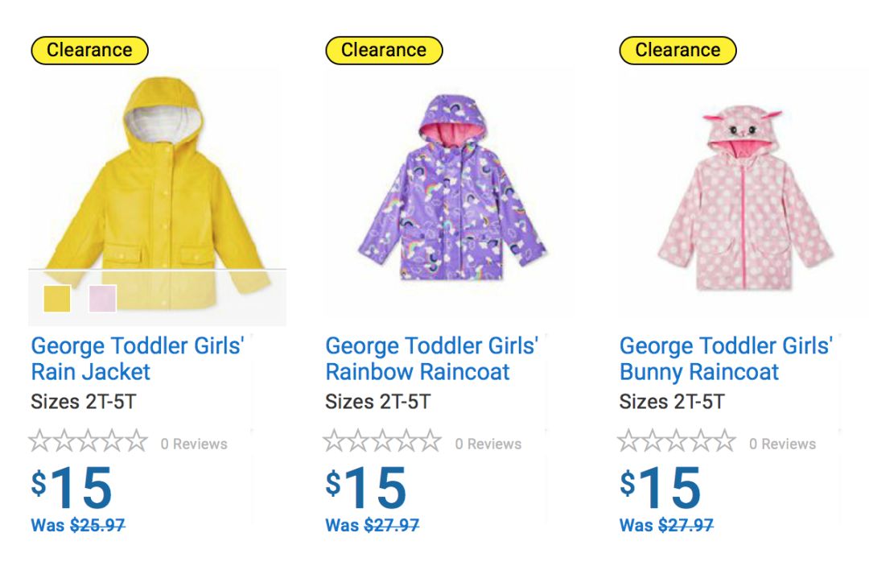Open George Toddler Girls' Bunny Raincoat link
This screenshot has height=566, width=869.
725,359
